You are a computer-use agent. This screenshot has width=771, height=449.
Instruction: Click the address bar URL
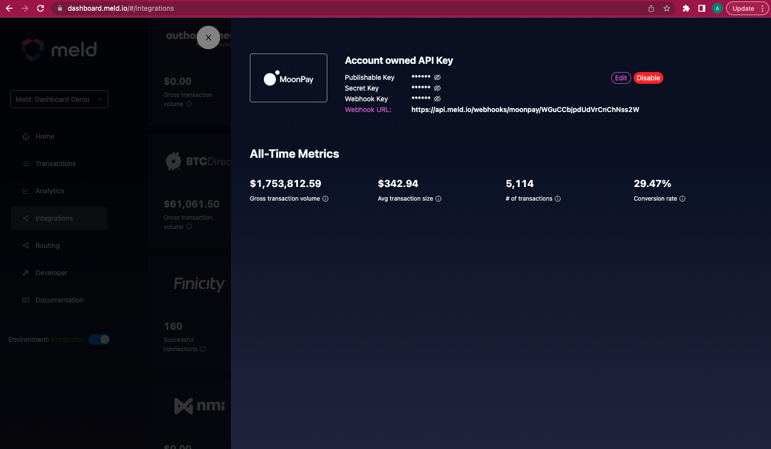click(121, 8)
